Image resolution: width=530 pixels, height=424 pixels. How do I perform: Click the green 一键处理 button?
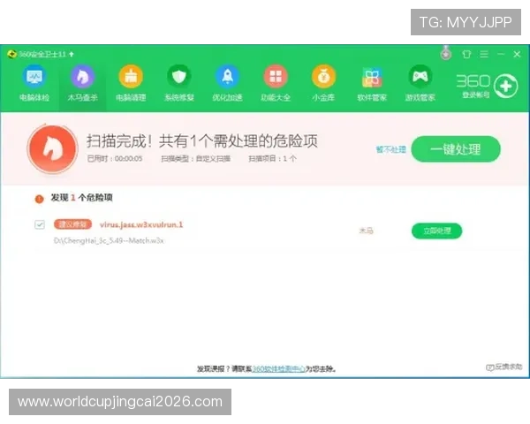pyautogui.click(x=456, y=149)
